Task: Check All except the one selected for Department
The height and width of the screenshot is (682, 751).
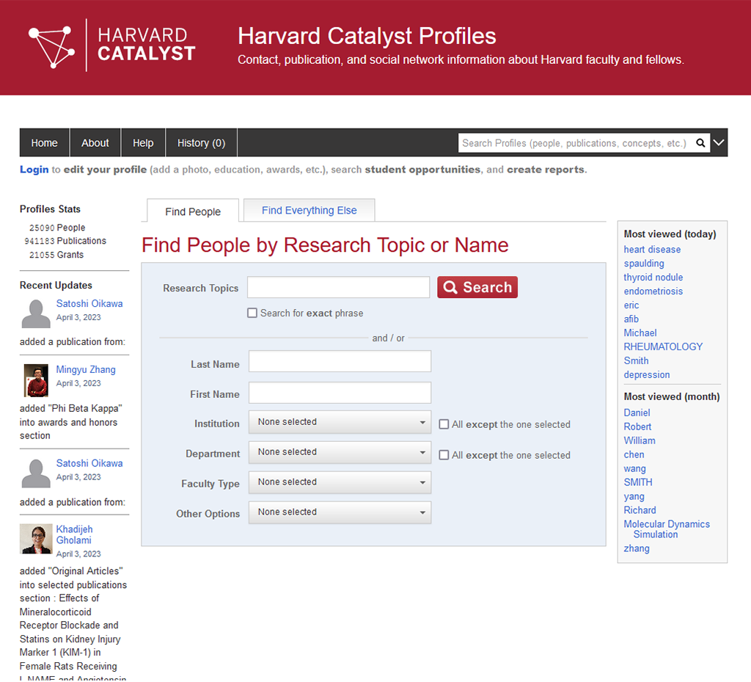Action: (x=444, y=454)
